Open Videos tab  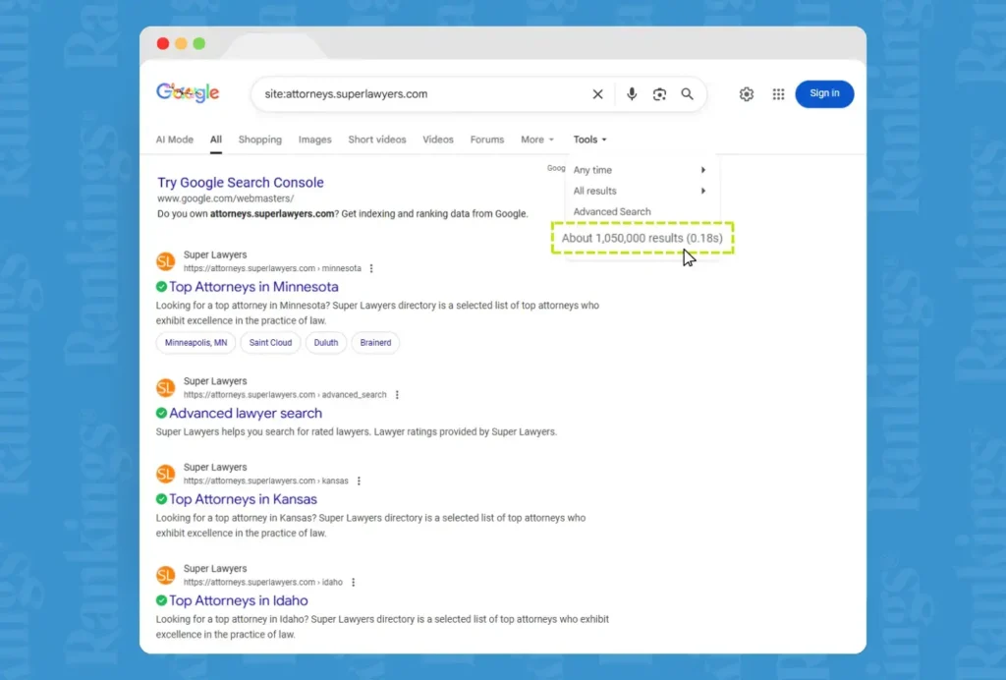[438, 140]
